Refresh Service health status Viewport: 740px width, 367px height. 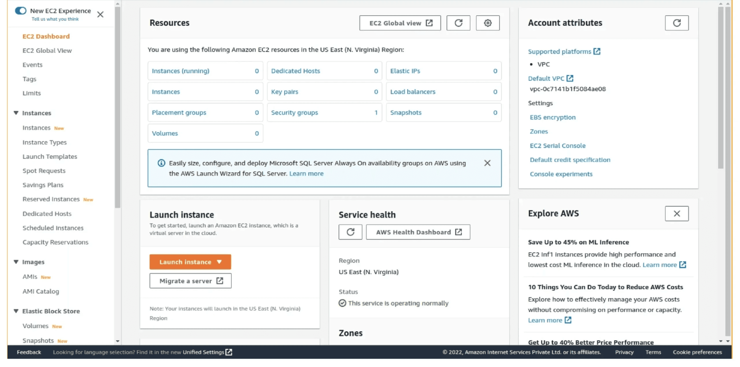(350, 232)
